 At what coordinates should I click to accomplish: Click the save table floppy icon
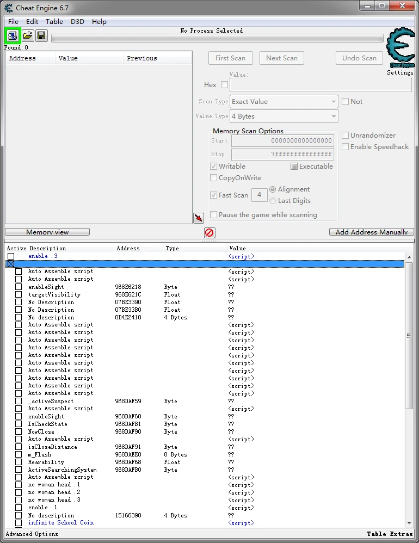(x=41, y=36)
